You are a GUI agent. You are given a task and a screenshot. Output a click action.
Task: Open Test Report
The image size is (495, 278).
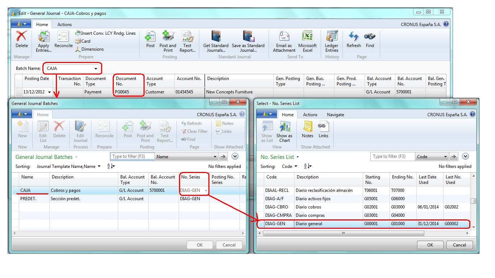(188, 41)
